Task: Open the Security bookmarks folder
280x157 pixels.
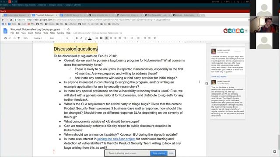Action: pos(114,24)
